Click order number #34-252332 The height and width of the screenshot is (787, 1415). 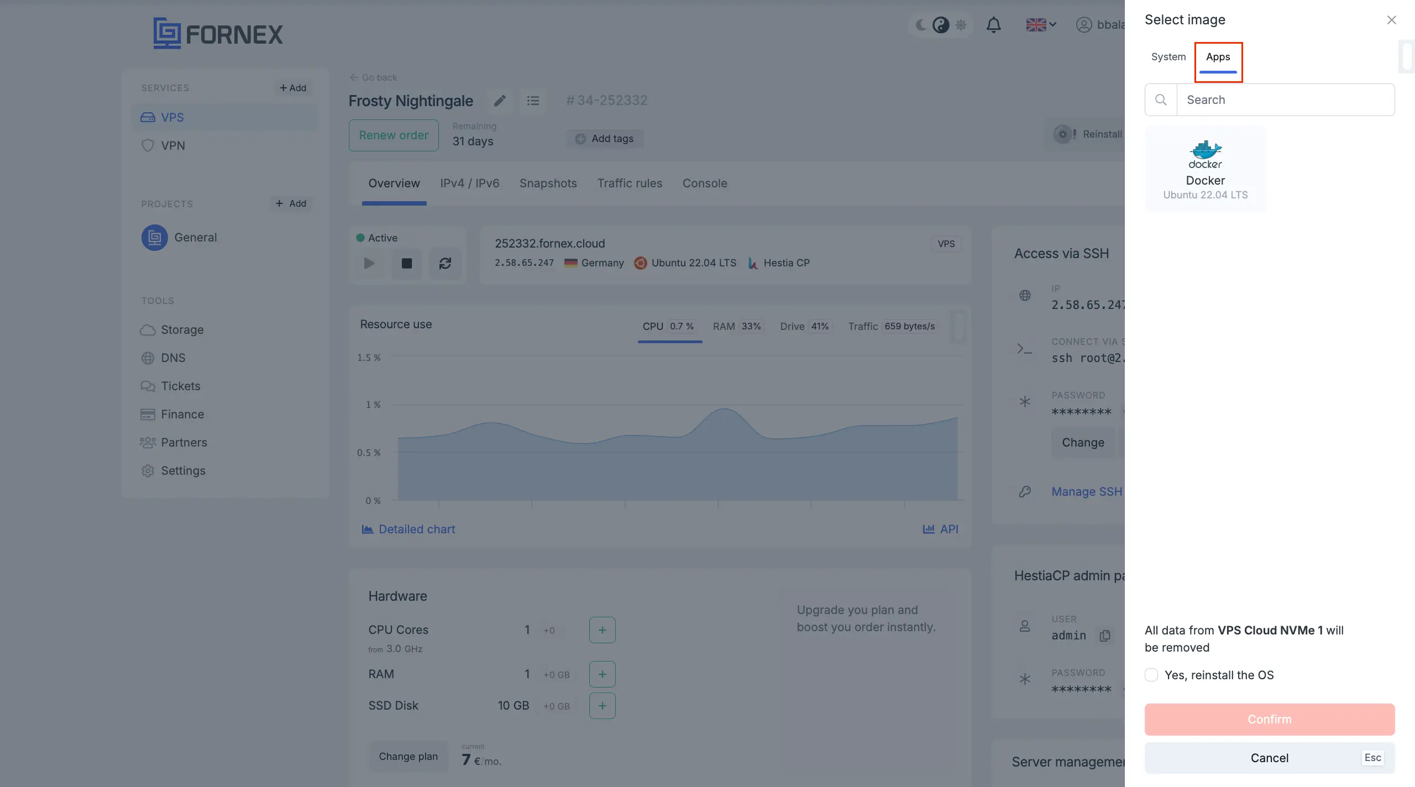coord(606,101)
